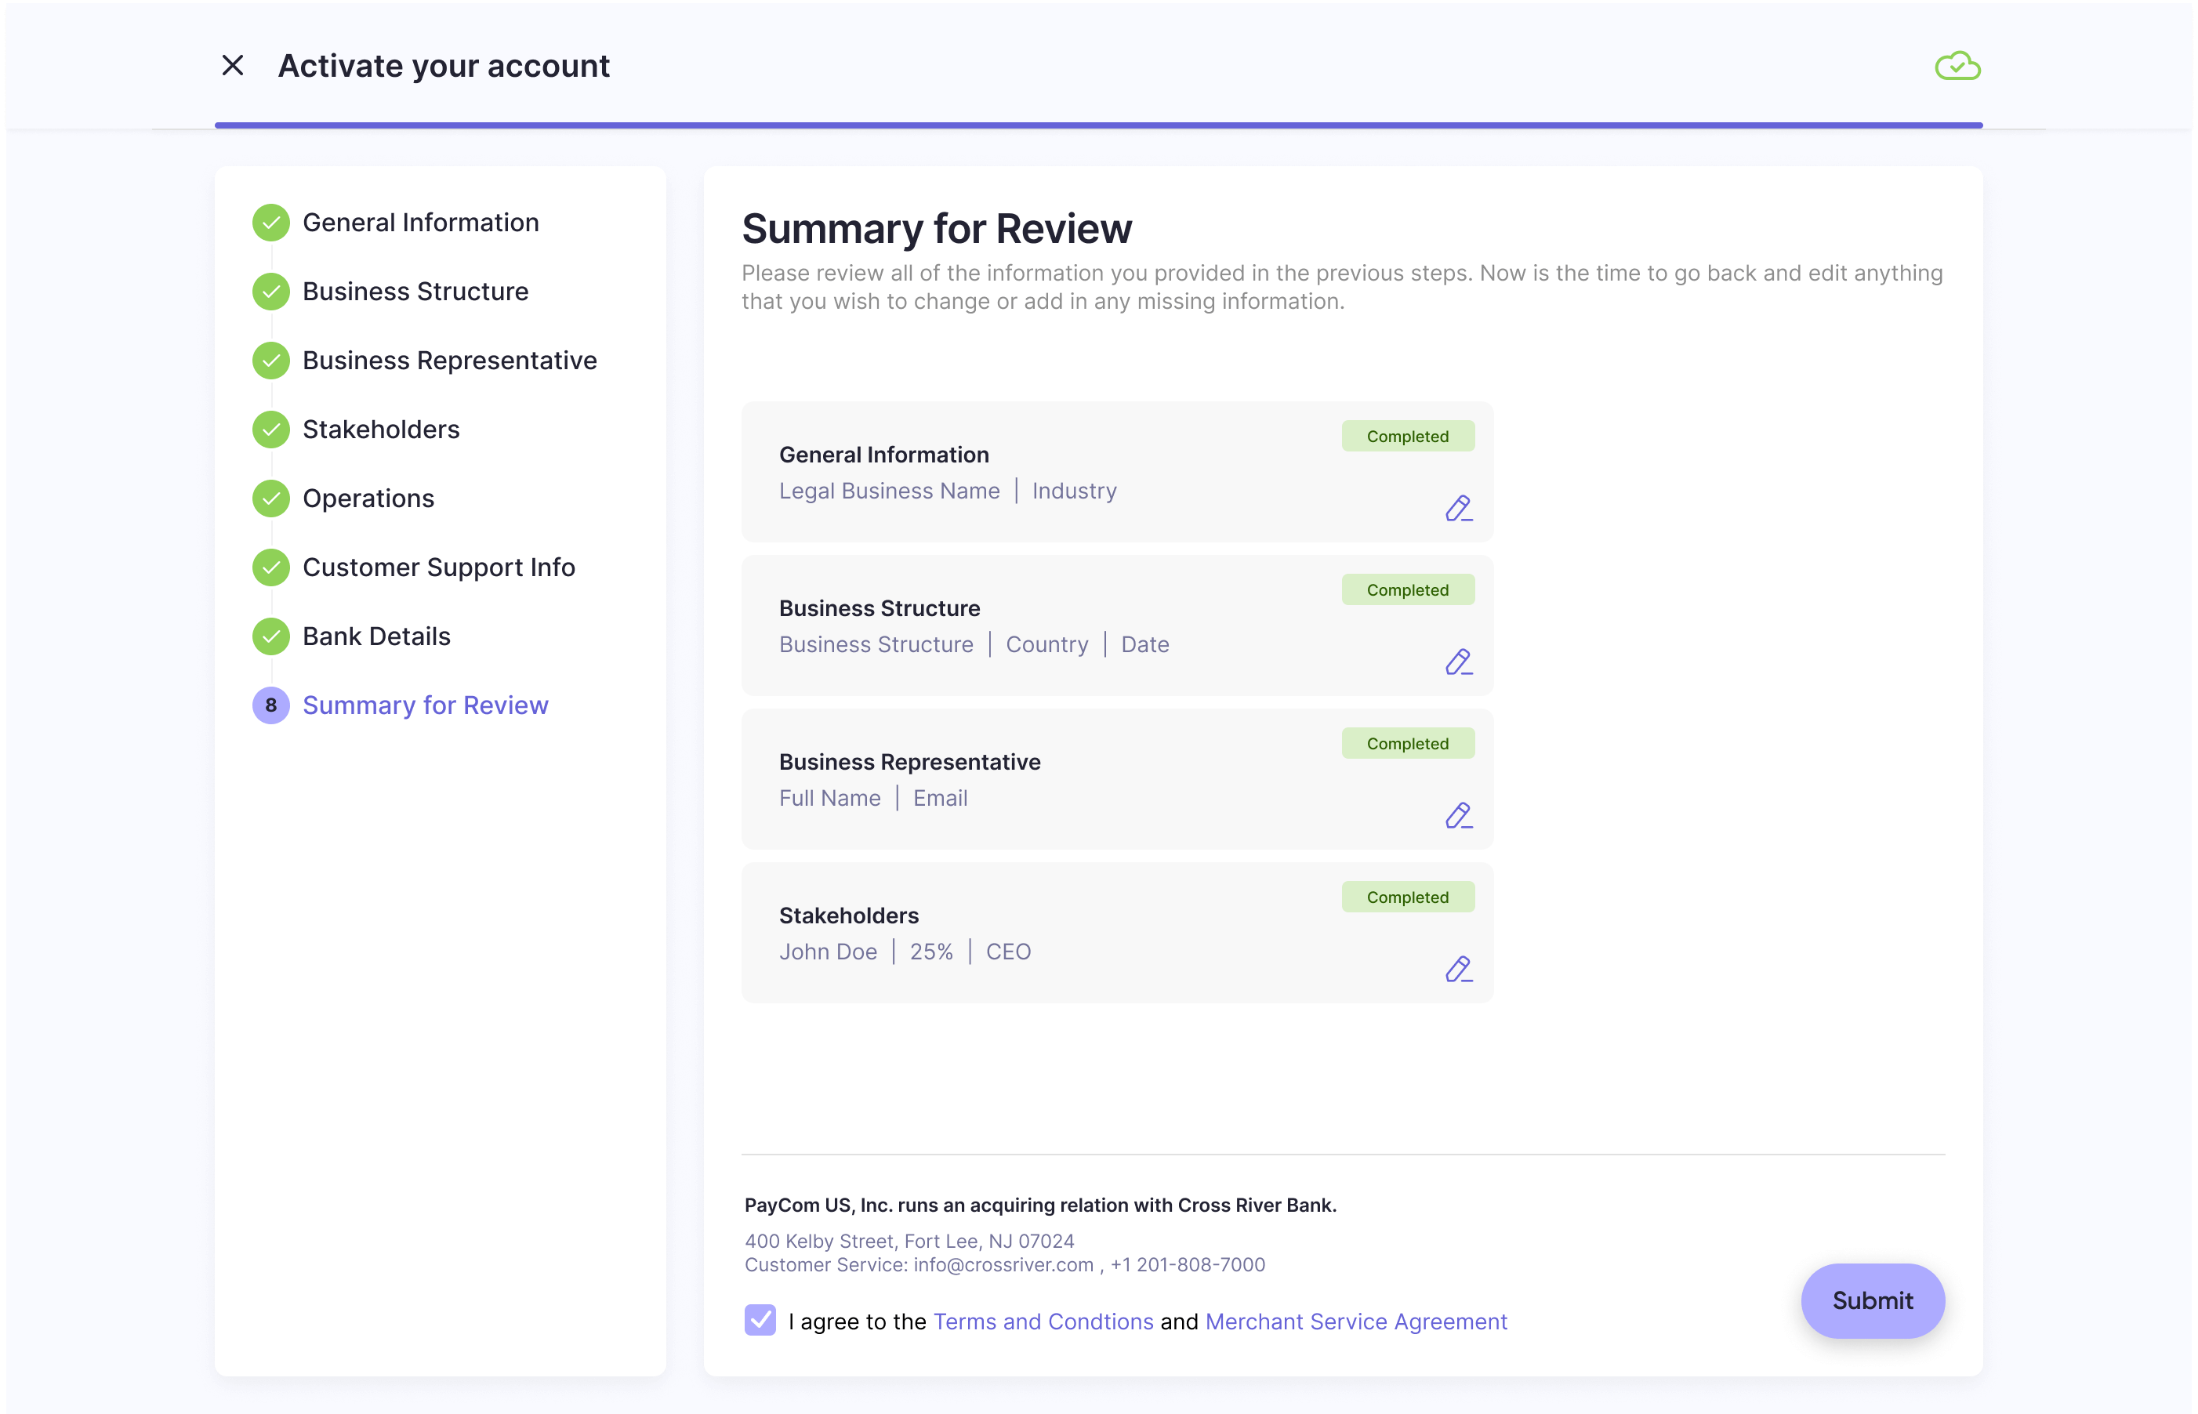Open Stakeholders step in sidebar
The image size is (2198, 1414).
(381, 429)
